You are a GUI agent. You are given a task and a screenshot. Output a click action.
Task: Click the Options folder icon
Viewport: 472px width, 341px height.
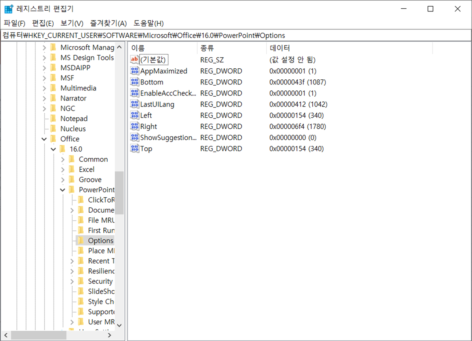point(81,240)
